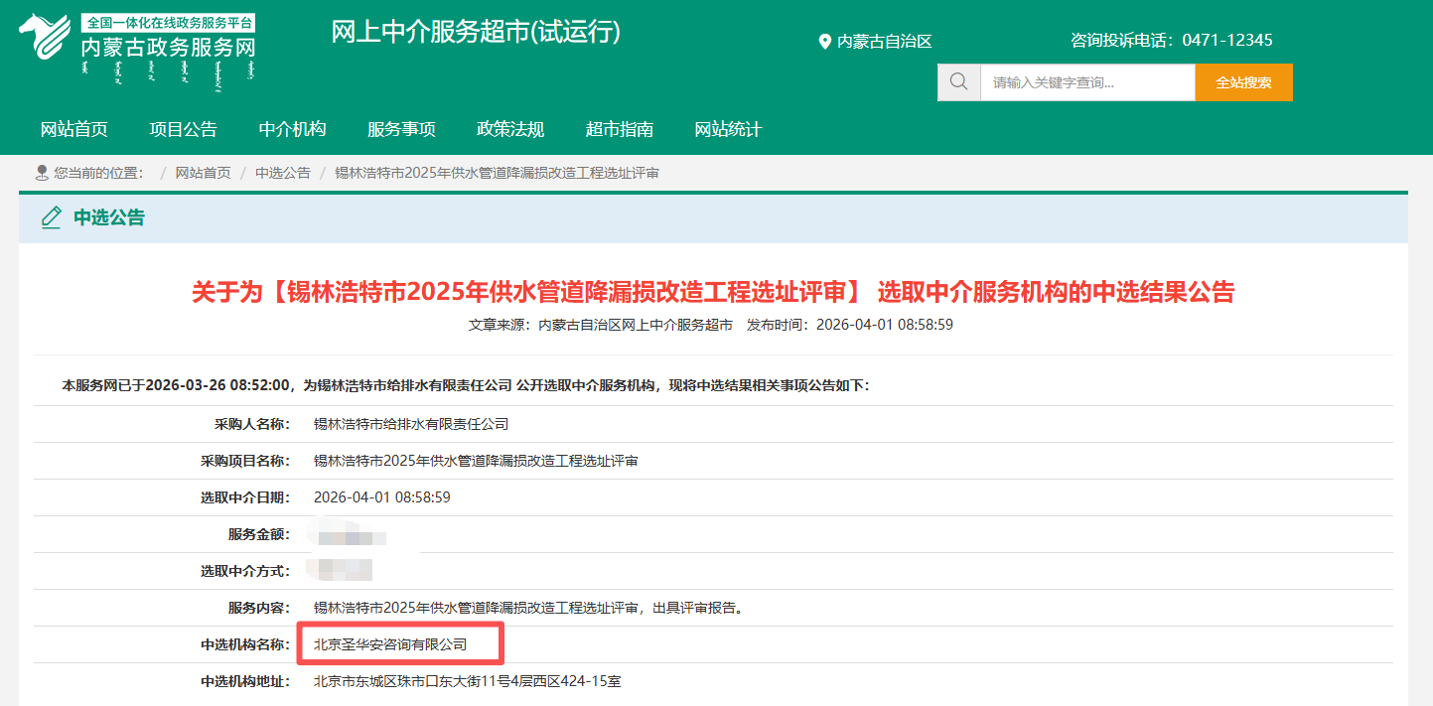
Task: Click the winner name 北京圣华安咨询有限公司
Action: pos(390,644)
